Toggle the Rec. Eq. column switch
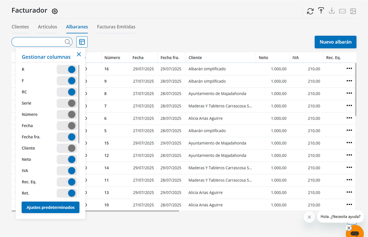The width and height of the screenshot is (368, 237). pyautogui.click(x=67, y=182)
